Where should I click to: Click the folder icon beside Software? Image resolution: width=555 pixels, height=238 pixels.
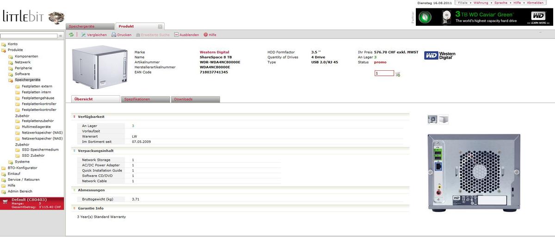pos(11,74)
